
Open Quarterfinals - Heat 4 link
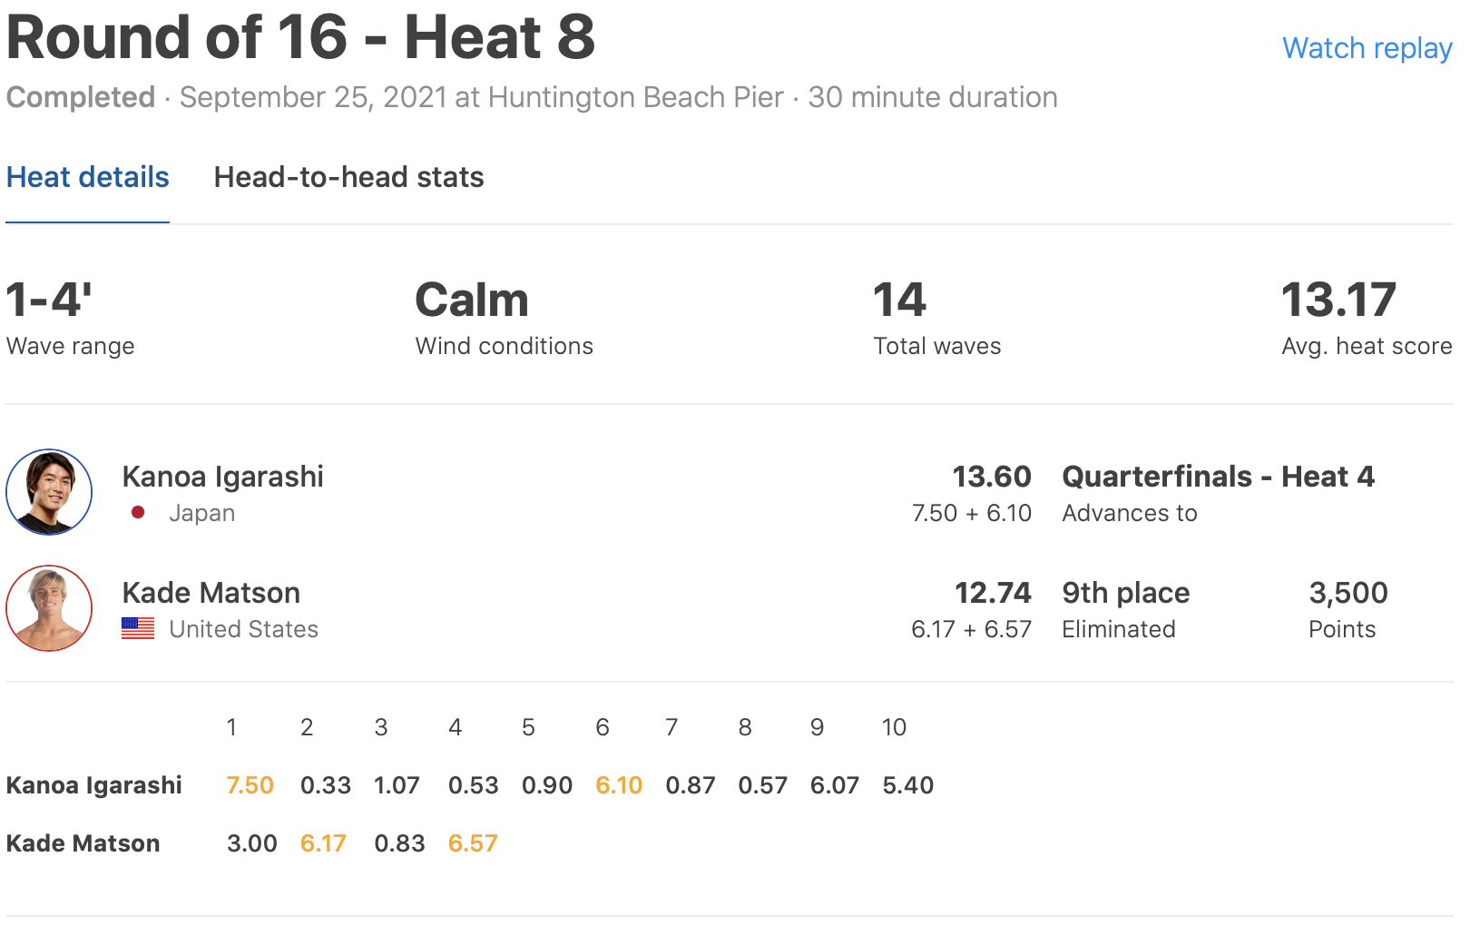tap(1218, 477)
